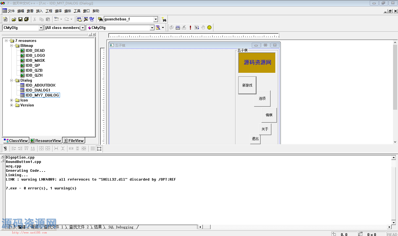Select the 悔棋 button in the dialog
Screen dimensions: 398x236
(x=269, y=115)
